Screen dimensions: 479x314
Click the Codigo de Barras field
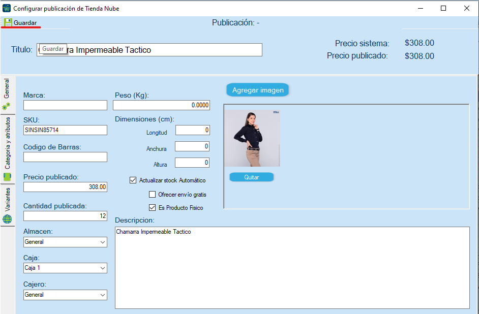65,157
